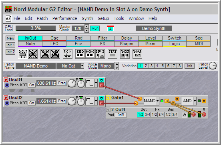
Task: Toggle OscD2 power on/off button
Action: pyautogui.click(x=101, y=98)
